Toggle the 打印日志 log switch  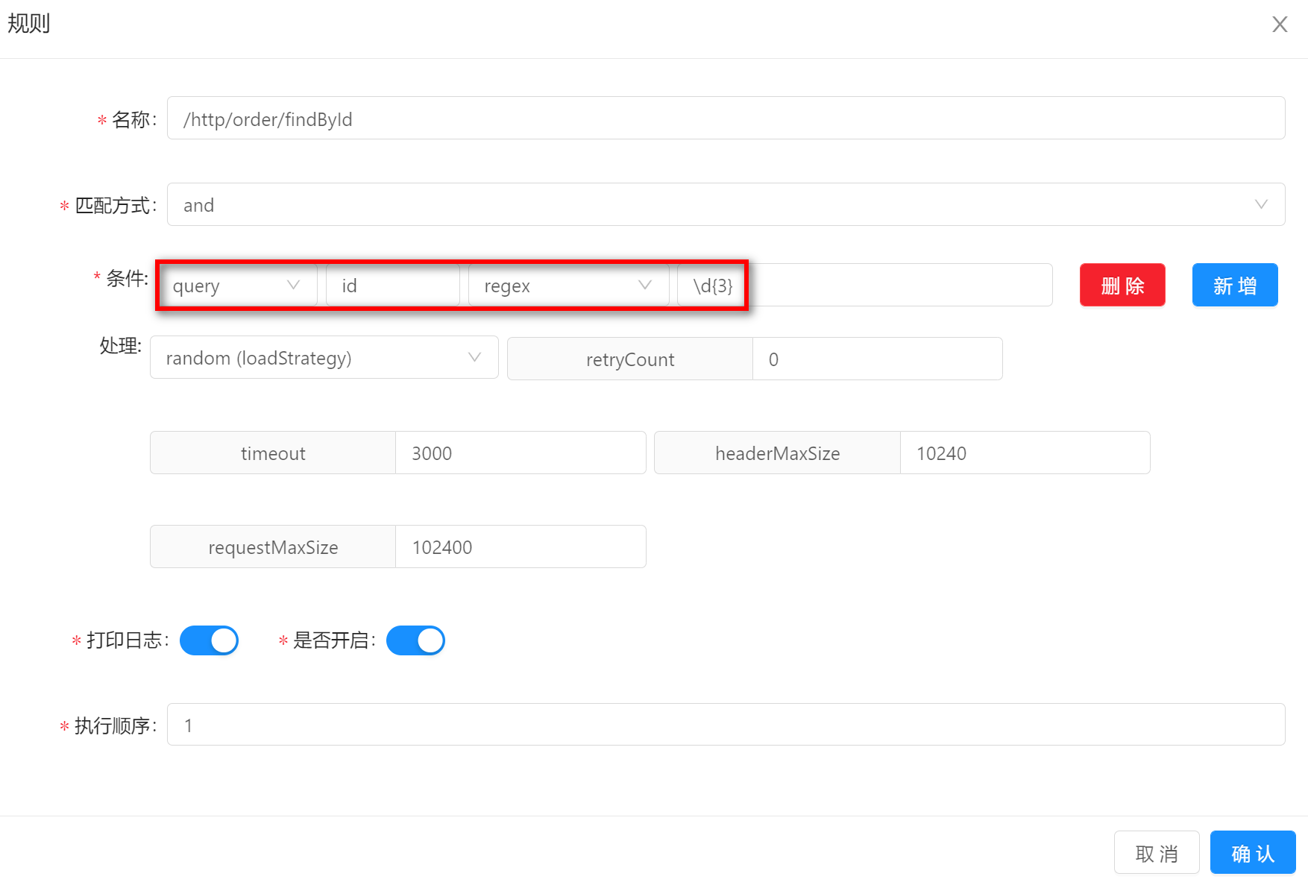click(209, 640)
